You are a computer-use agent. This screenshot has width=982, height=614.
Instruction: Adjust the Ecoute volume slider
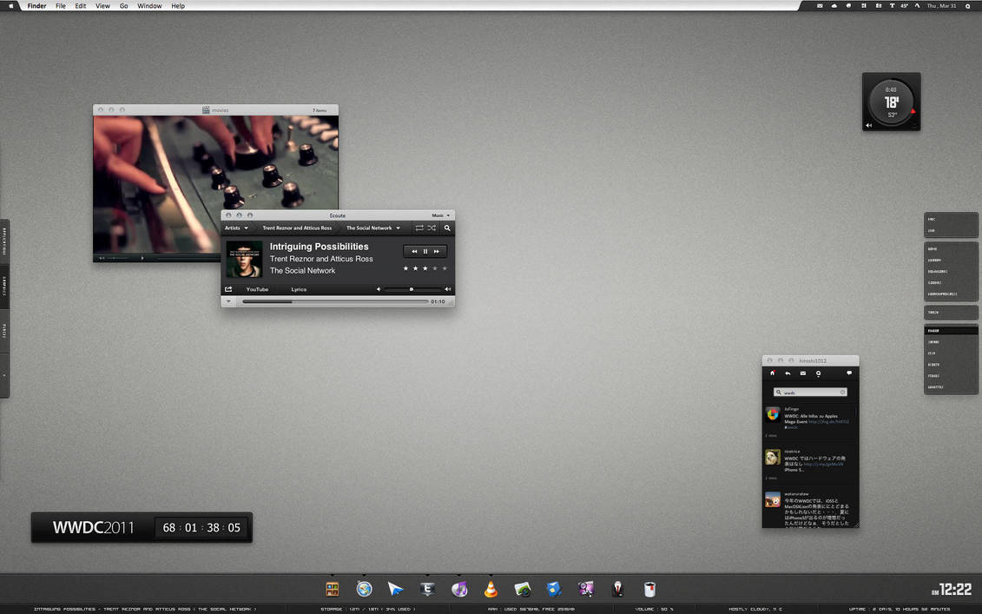(413, 289)
